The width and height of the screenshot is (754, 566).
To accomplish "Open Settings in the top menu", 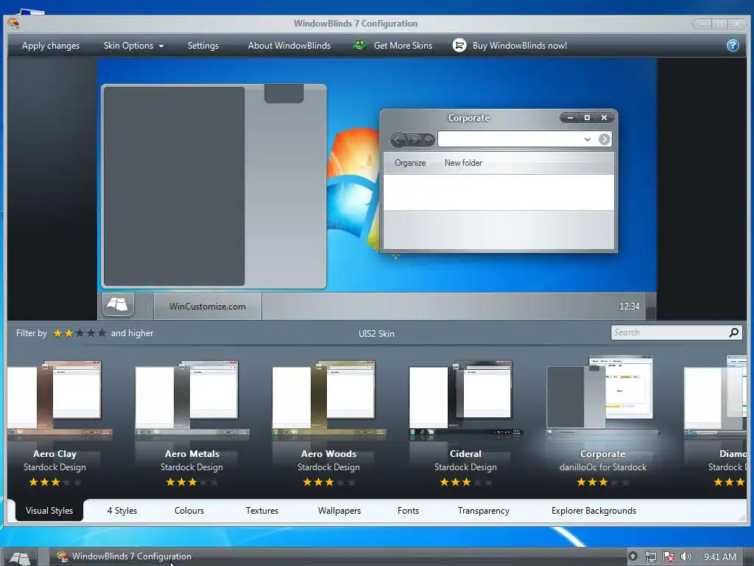I will (x=203, y=46).
